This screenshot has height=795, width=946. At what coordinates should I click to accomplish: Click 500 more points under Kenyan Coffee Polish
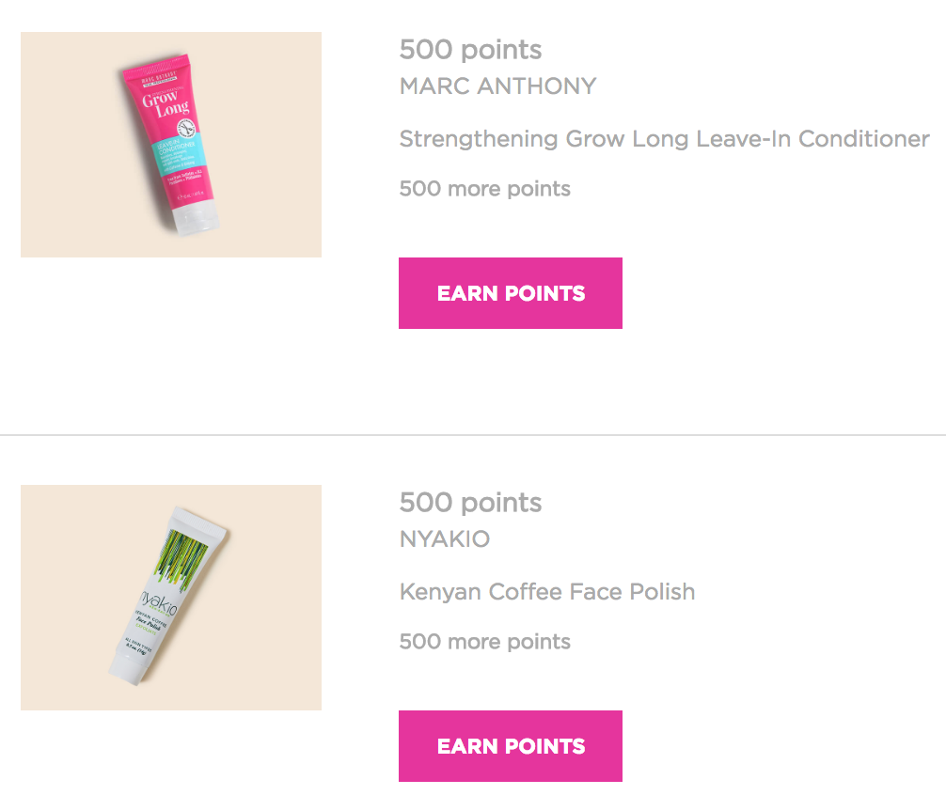tap(484, 641)
